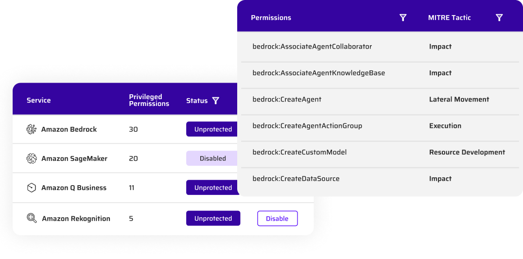Click the Disable button for Amazon Rekognition
Screen dimensions: 523x259
point(277,218)
